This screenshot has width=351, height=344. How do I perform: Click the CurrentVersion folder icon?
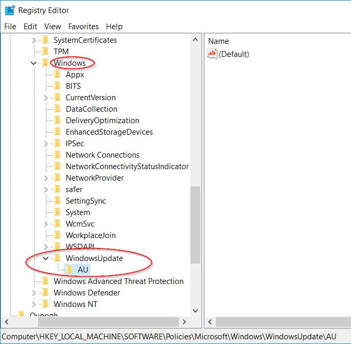click(58, 97)
